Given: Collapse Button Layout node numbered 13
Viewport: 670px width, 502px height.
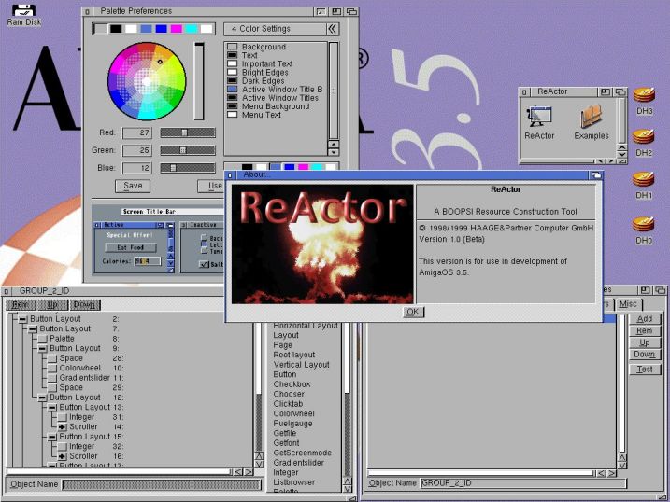Looking at the screenshot, I should tap(52, 408).
